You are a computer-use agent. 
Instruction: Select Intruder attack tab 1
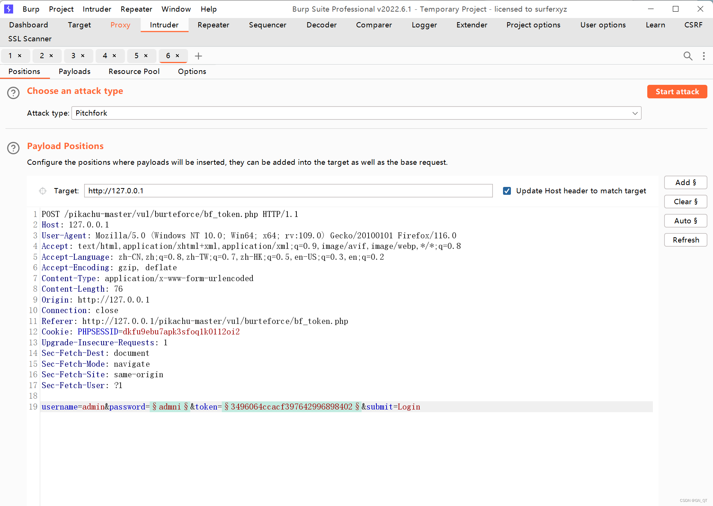pos(10,56)
